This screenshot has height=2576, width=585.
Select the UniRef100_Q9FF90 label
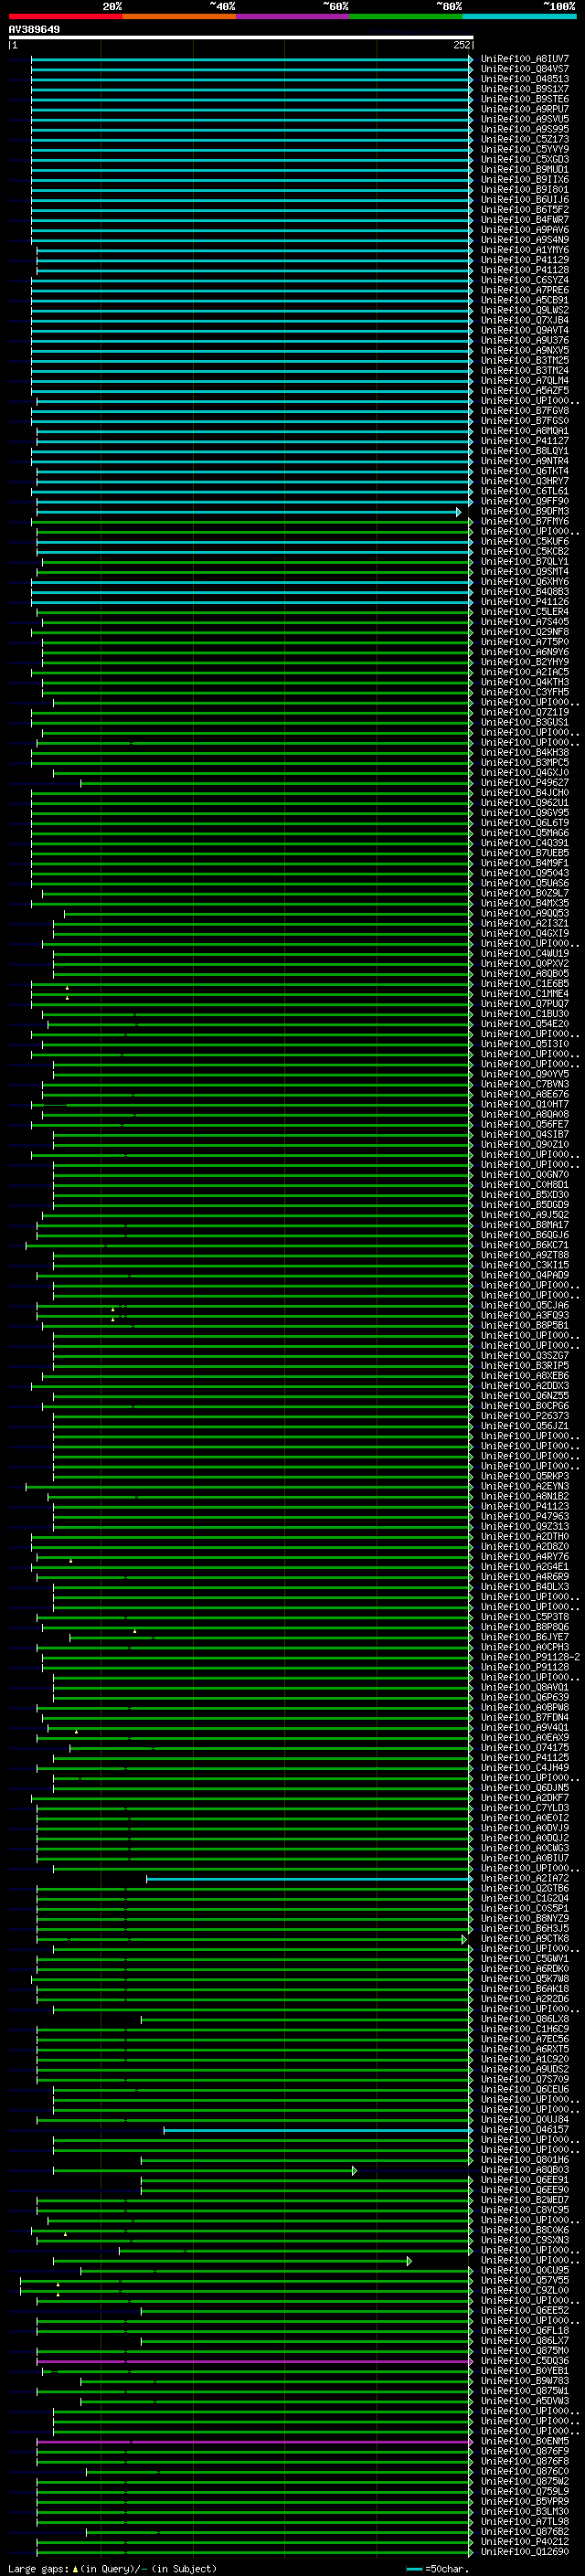point(524,501)
